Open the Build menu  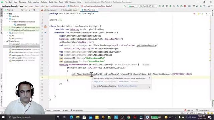pos(51,2)
